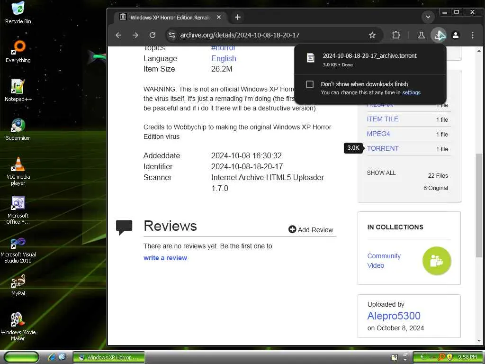Click SHOW ALL files link
The image size is (485, 364).
tap(381, 173)
